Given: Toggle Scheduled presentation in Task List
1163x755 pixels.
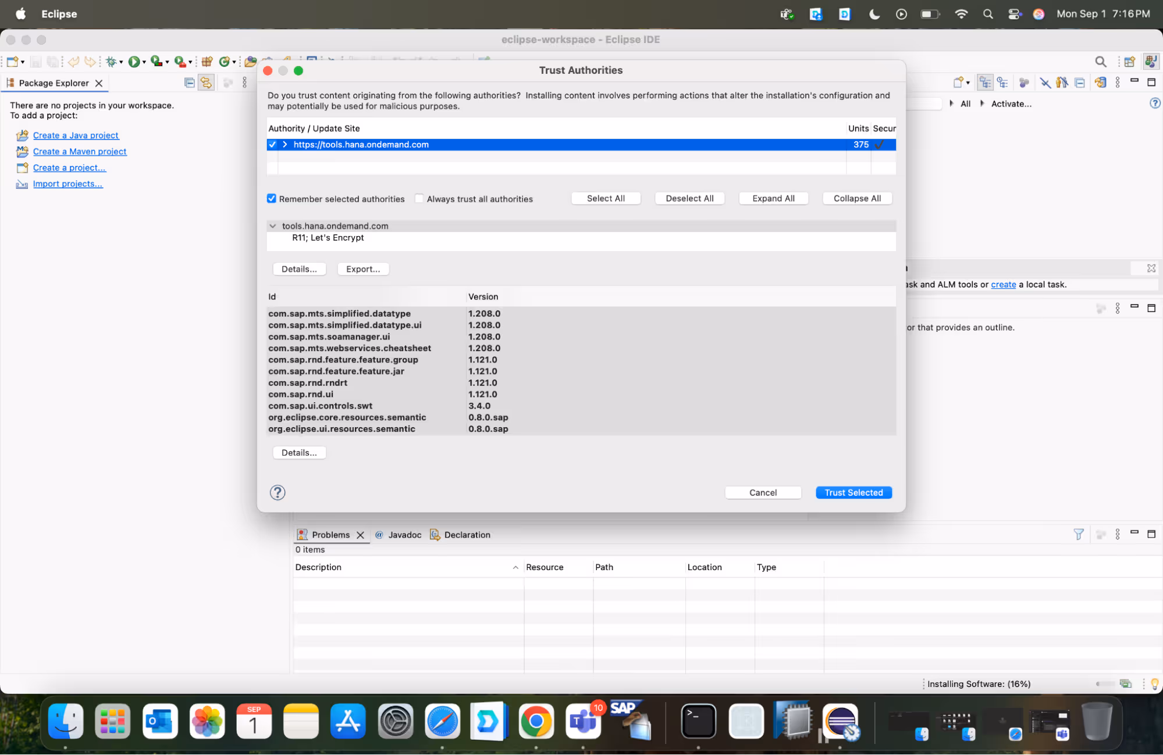Looking at the screenshot, I should (1002, 83).
